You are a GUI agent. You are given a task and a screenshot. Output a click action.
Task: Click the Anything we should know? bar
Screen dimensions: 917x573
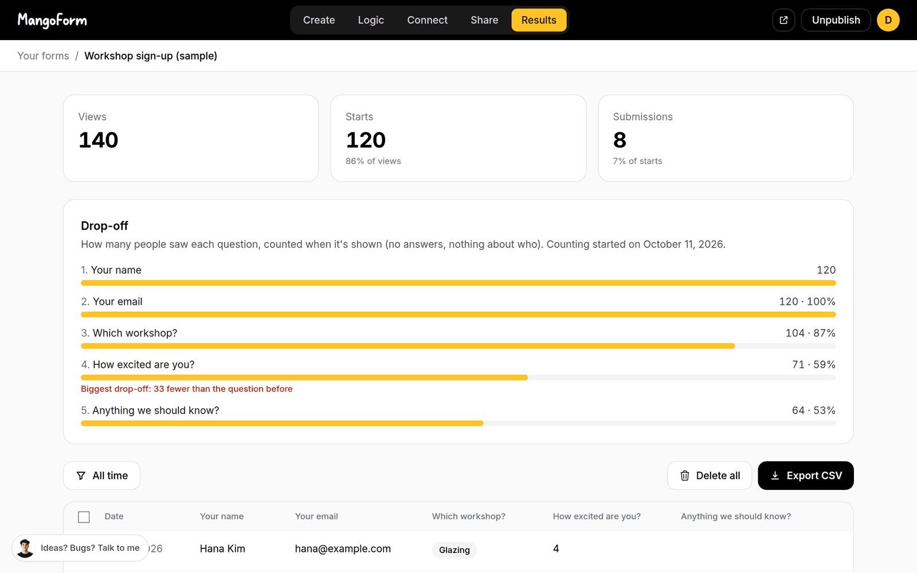click(x=458, y=423)
